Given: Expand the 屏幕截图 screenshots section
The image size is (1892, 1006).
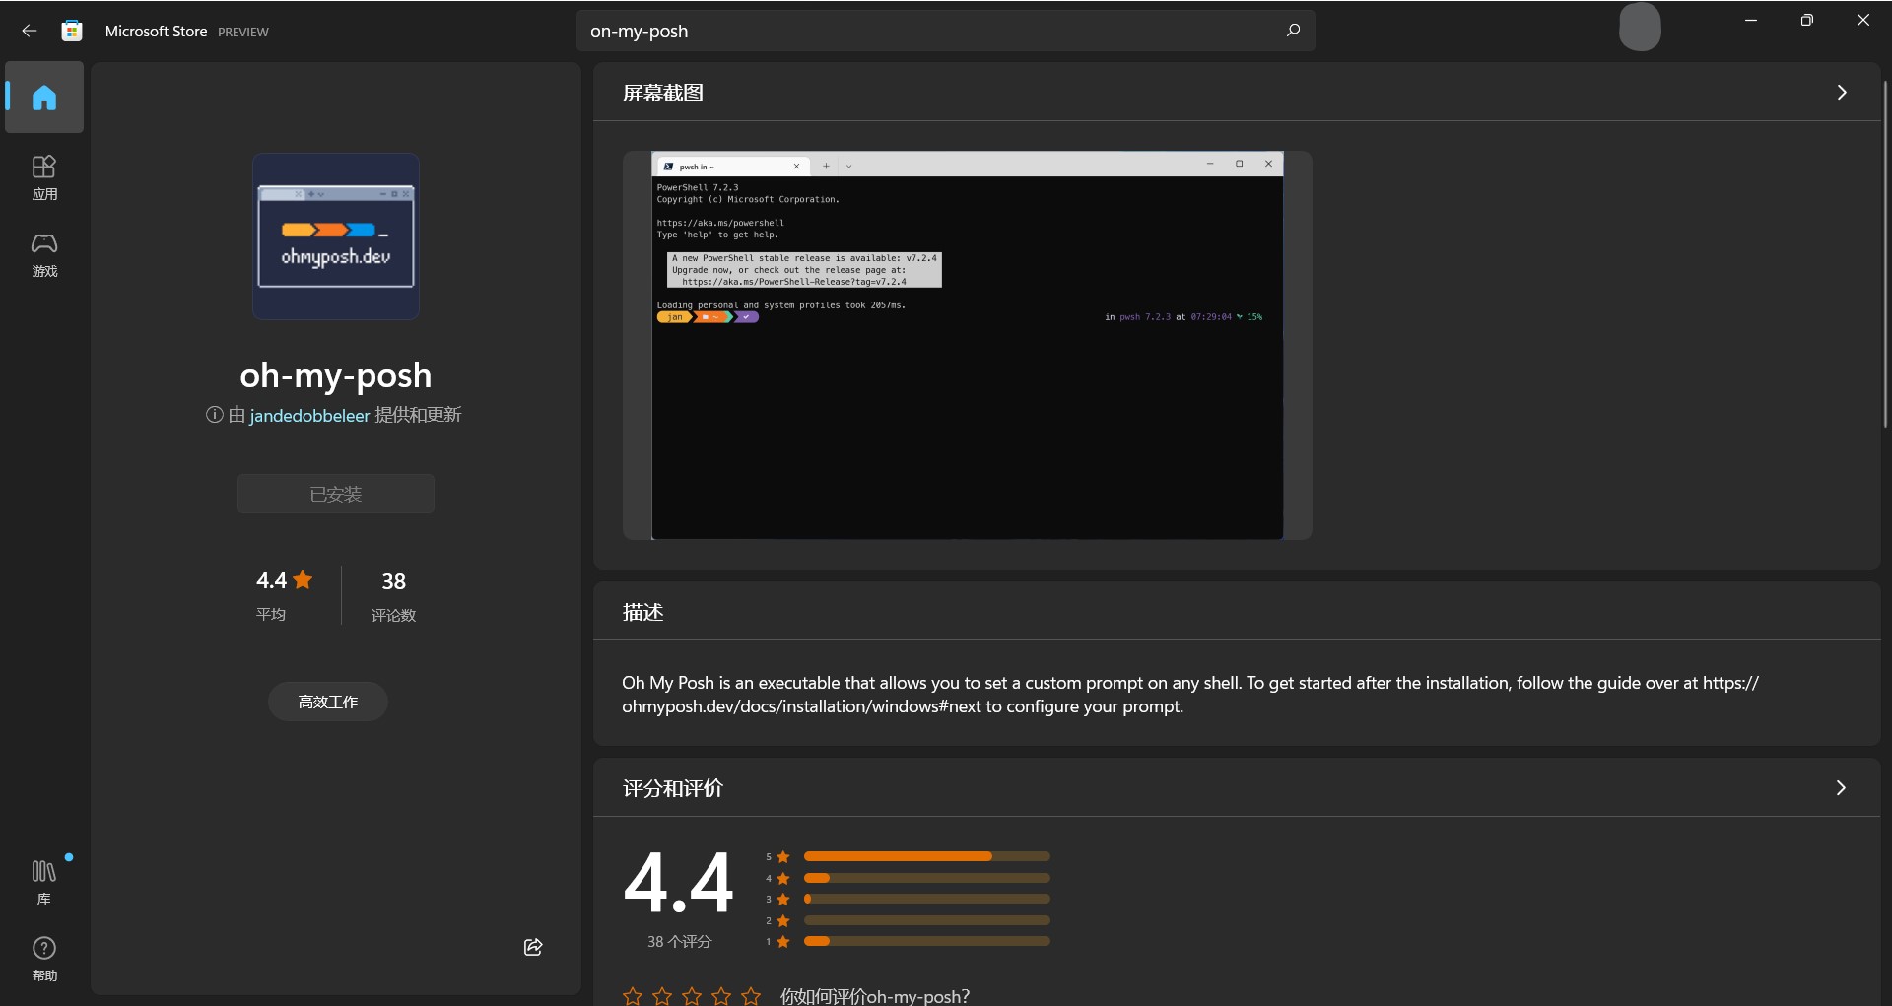Looking at the screenshot, I should click(1841, 93).
